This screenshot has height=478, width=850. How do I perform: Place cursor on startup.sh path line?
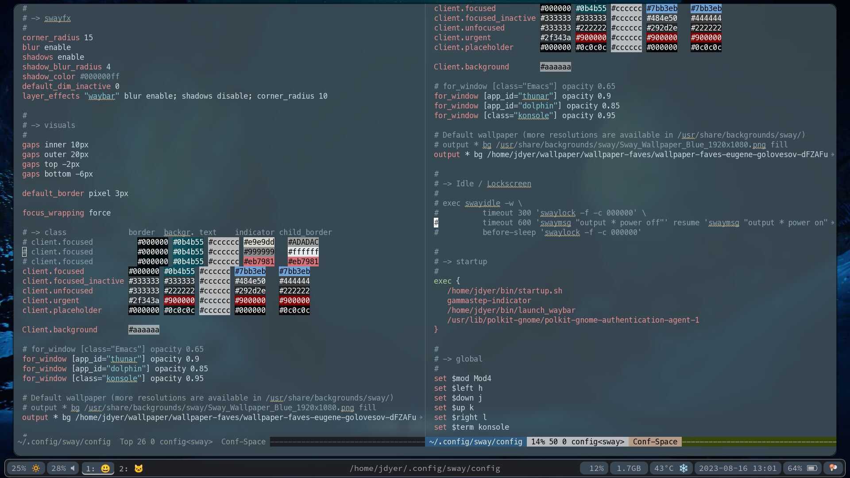point(504,291)
